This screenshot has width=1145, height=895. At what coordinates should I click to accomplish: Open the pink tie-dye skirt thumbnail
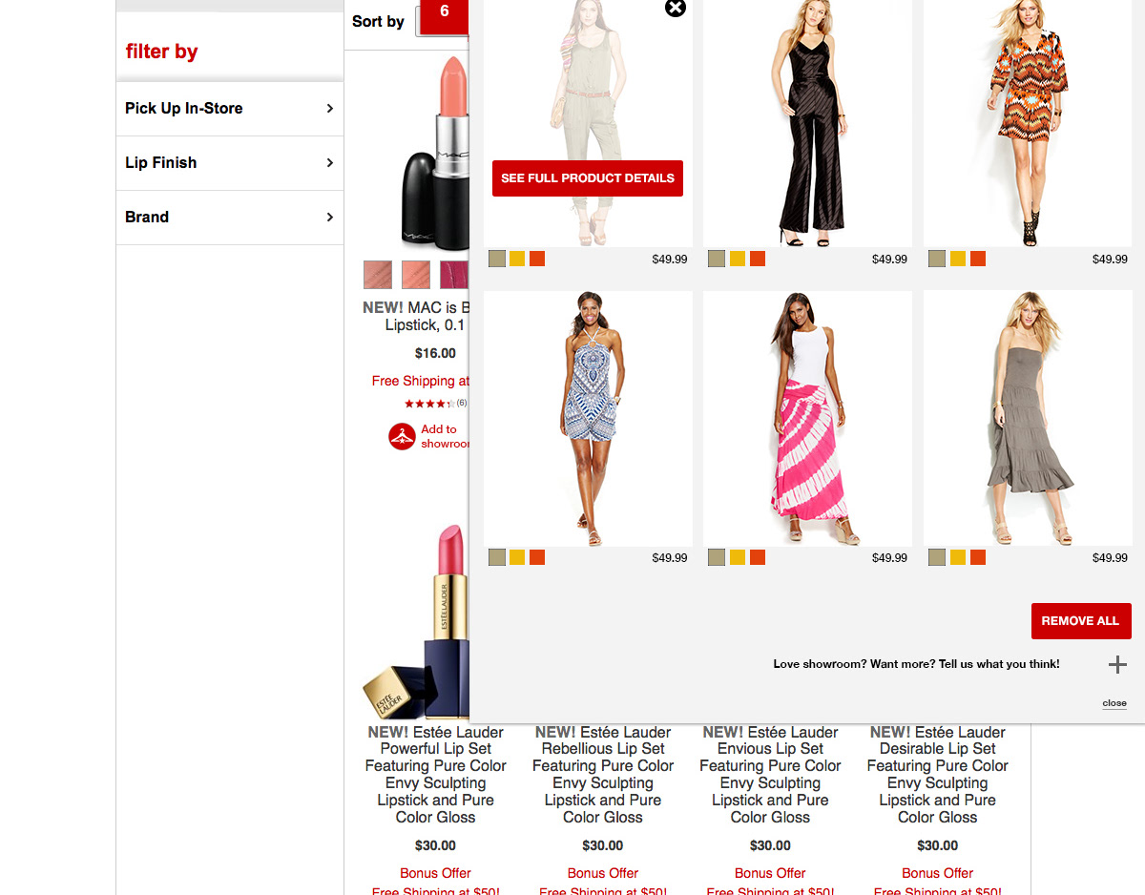tap(808, 418)
